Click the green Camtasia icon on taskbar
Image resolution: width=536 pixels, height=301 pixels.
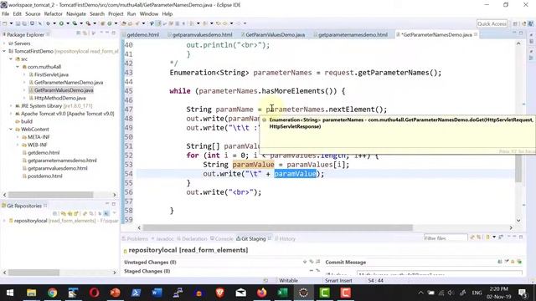tap(324, 293)
